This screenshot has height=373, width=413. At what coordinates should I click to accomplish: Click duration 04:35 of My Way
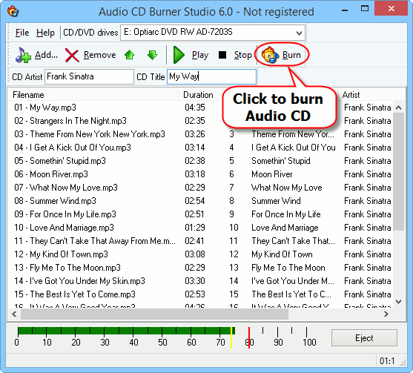coord(195,108)
